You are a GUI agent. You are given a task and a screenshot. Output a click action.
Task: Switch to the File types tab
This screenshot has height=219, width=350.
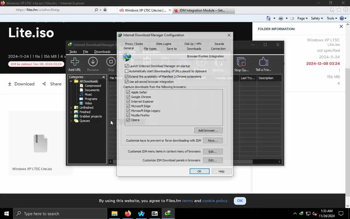click(150, 49)
